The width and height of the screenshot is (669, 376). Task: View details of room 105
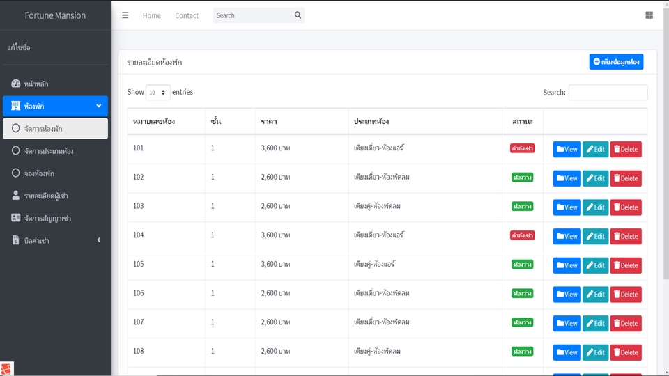pos(567,265)
